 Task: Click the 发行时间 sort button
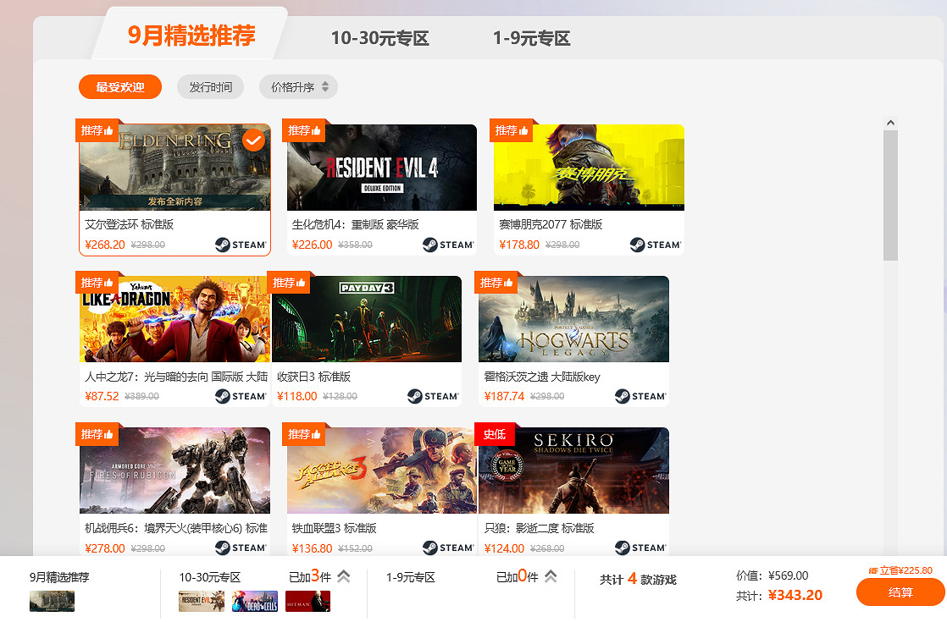(210, 86)
